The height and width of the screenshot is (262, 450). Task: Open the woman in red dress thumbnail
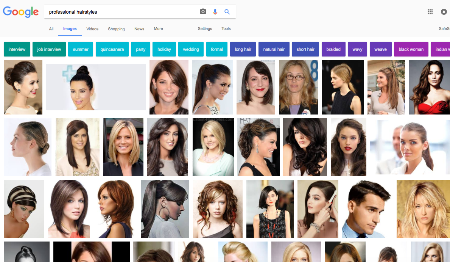(429, 87)
